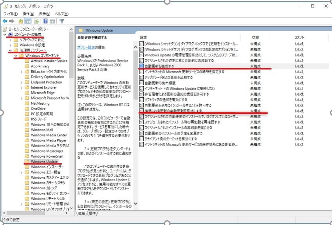
Task: Click the folder icon beside App Privacy
Action: 27,66
